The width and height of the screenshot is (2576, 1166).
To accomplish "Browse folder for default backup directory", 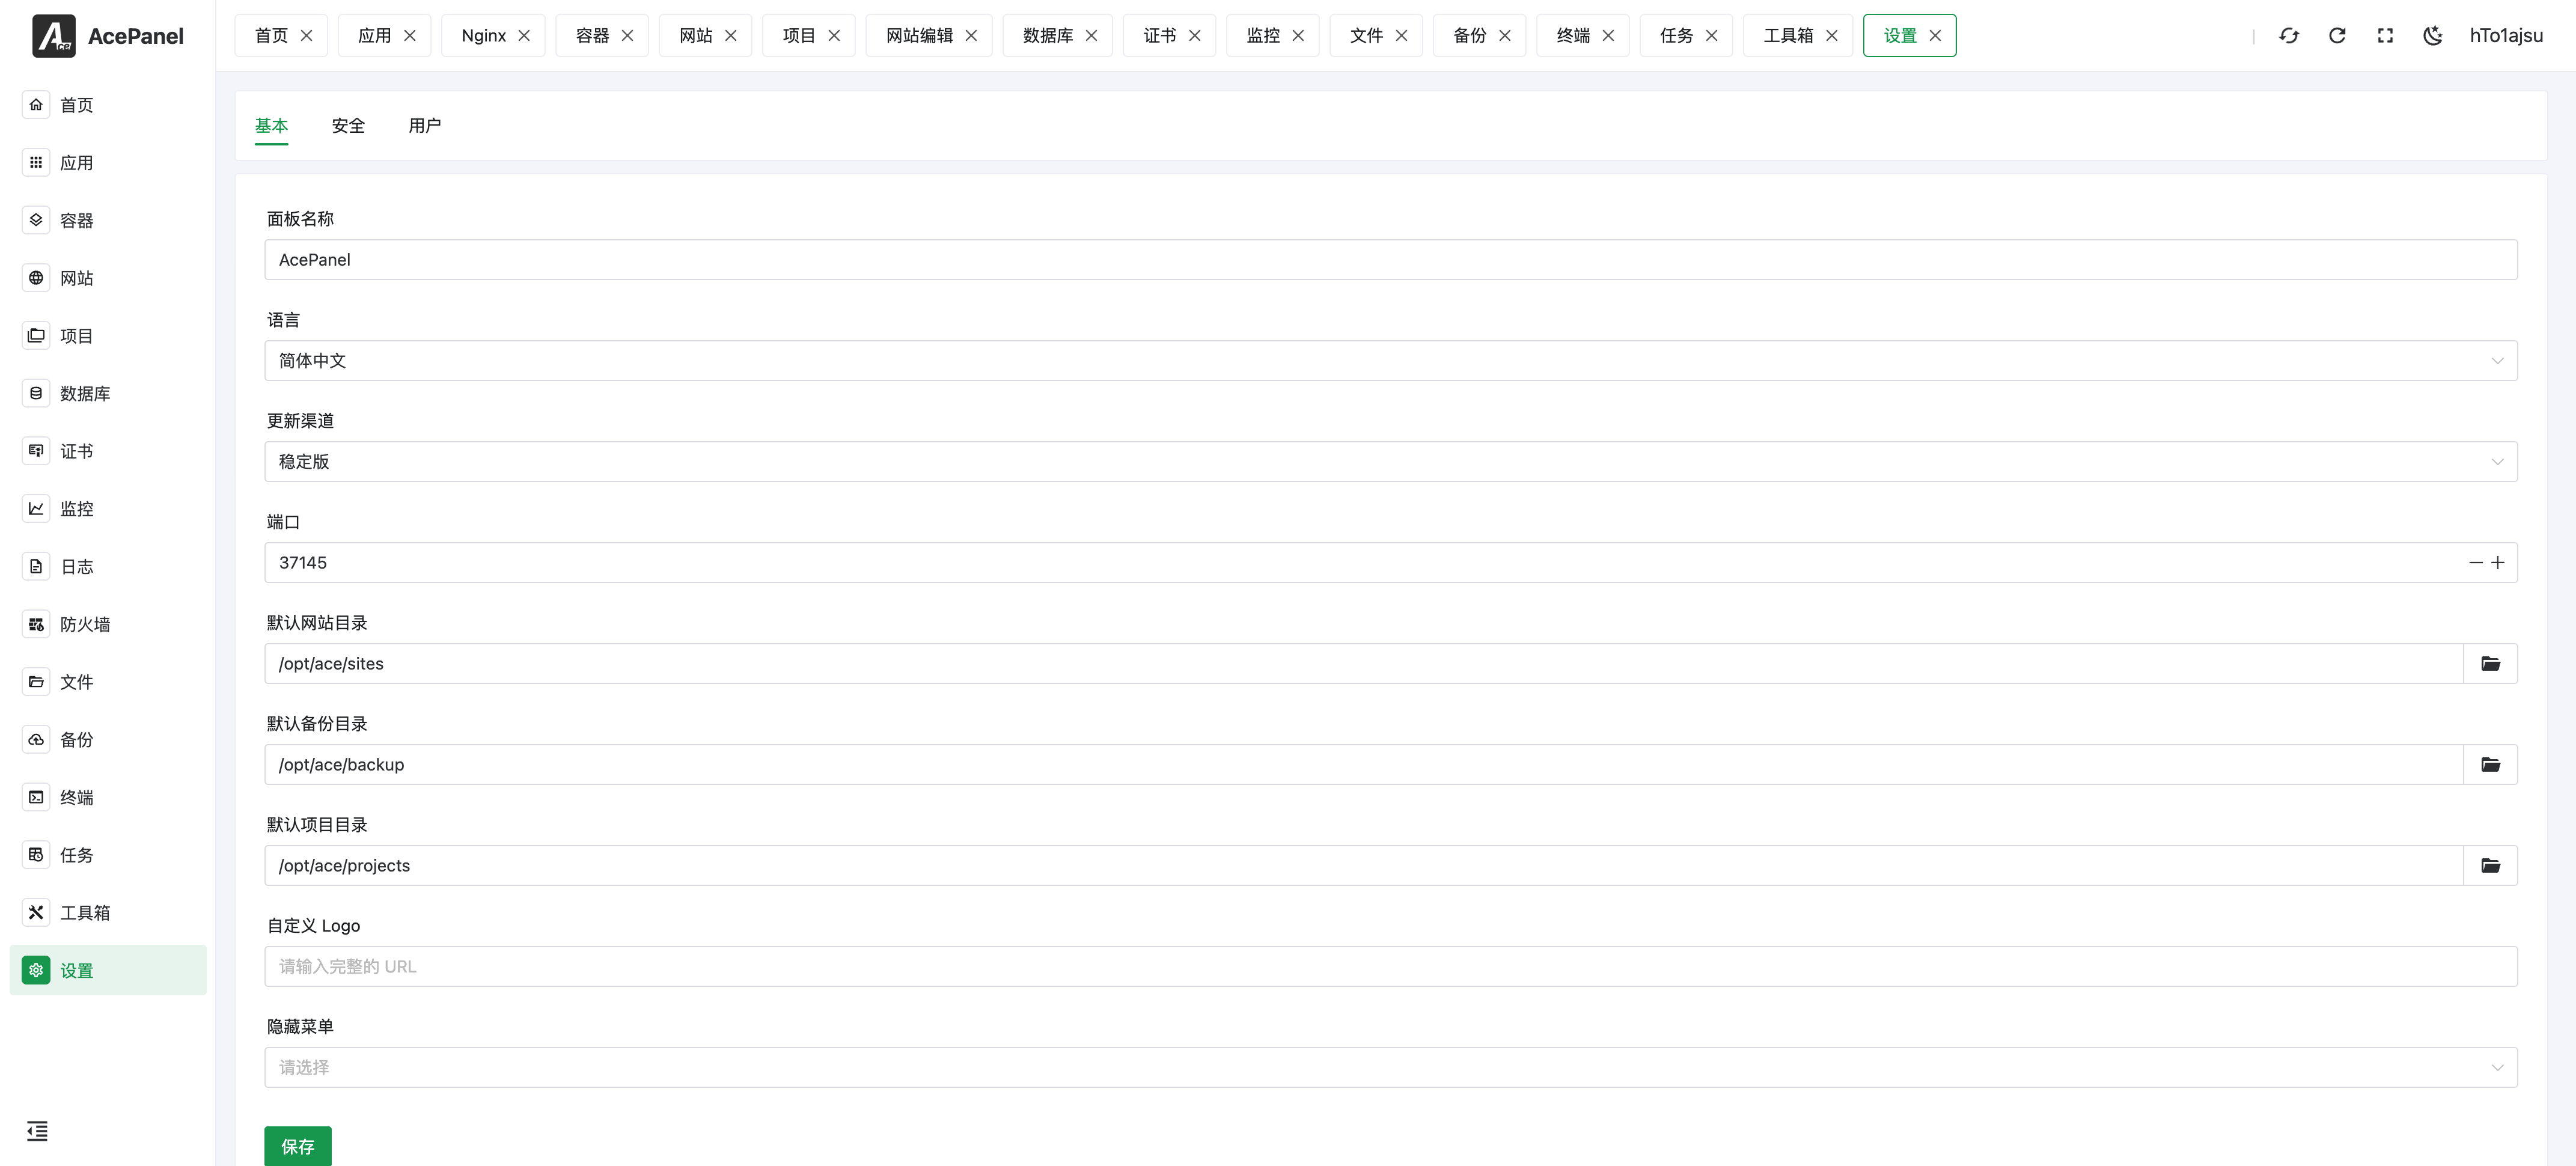I will point(2490,765).
